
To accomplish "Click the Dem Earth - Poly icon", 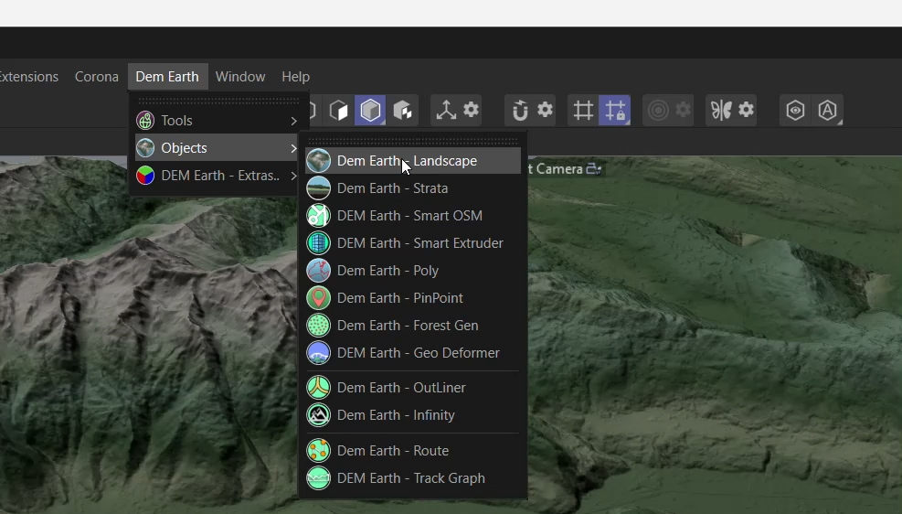I will tap(318, 271).
